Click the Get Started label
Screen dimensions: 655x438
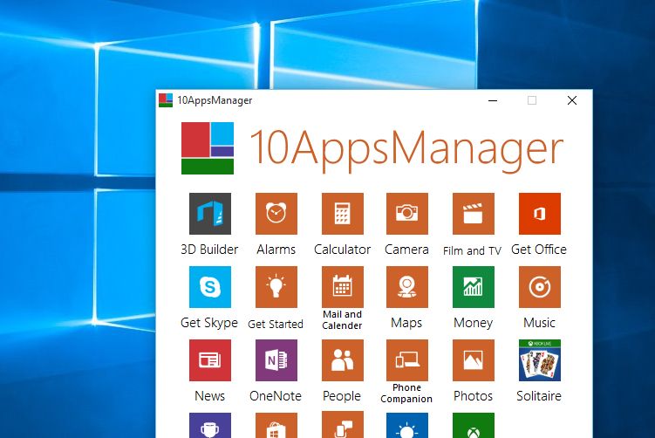pyautogui.click(x=276, y=324)
